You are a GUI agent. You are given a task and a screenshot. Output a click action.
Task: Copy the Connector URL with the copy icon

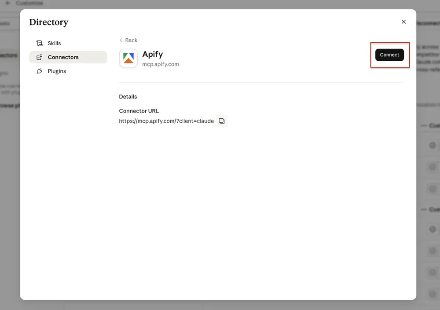coord(222,121)
